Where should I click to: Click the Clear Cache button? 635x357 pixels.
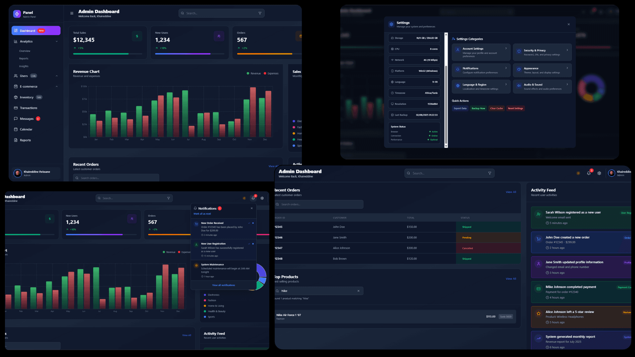496,108
